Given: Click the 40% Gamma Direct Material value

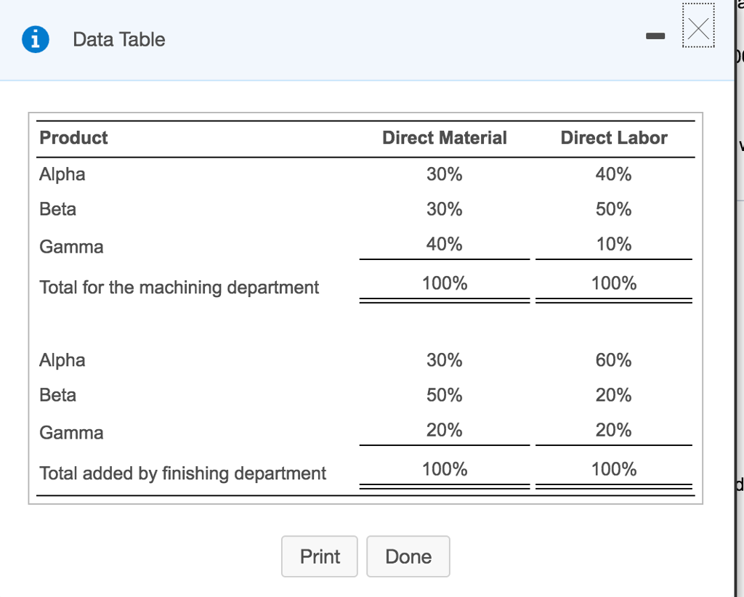Looking at the screenshot, I should pos(444,243).
